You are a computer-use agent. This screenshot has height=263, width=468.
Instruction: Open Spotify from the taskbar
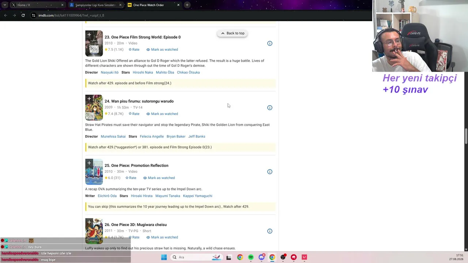251,257
